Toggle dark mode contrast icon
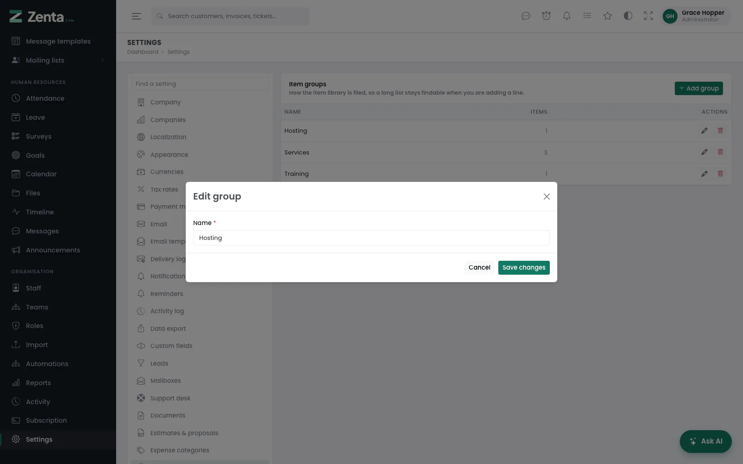This screenshot has width=743, height=464. pos(628,16)
